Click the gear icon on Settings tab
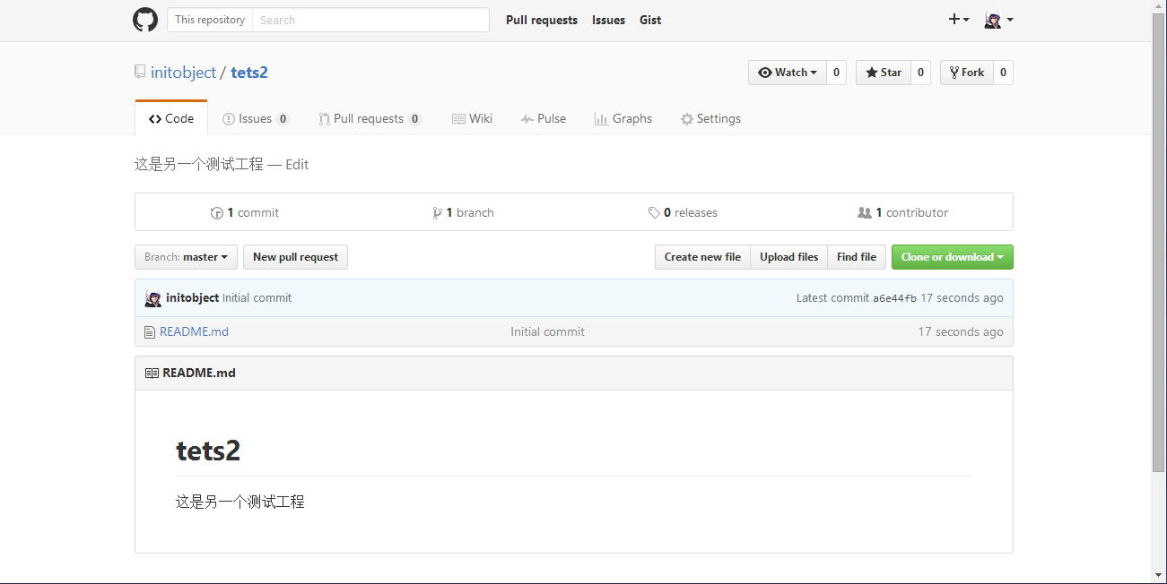The height and width of the screenshot is (584, 1167). (687, 119)
